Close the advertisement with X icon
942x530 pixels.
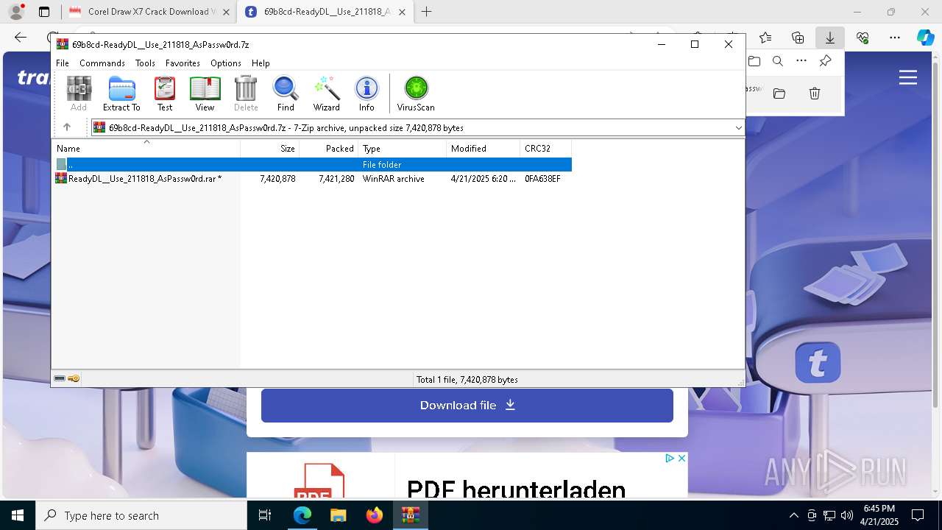[681, 458]
